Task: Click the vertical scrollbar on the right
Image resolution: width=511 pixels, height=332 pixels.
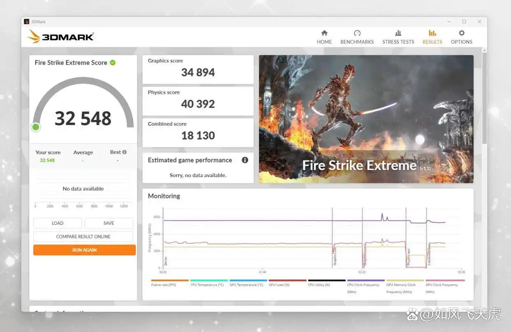Action: coord(484,98)
